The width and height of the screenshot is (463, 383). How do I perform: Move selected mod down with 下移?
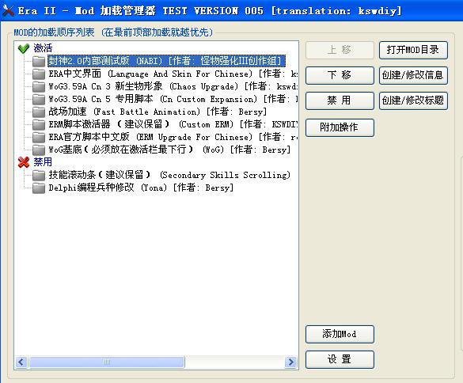pyautogui.click(x=340, y=75)
